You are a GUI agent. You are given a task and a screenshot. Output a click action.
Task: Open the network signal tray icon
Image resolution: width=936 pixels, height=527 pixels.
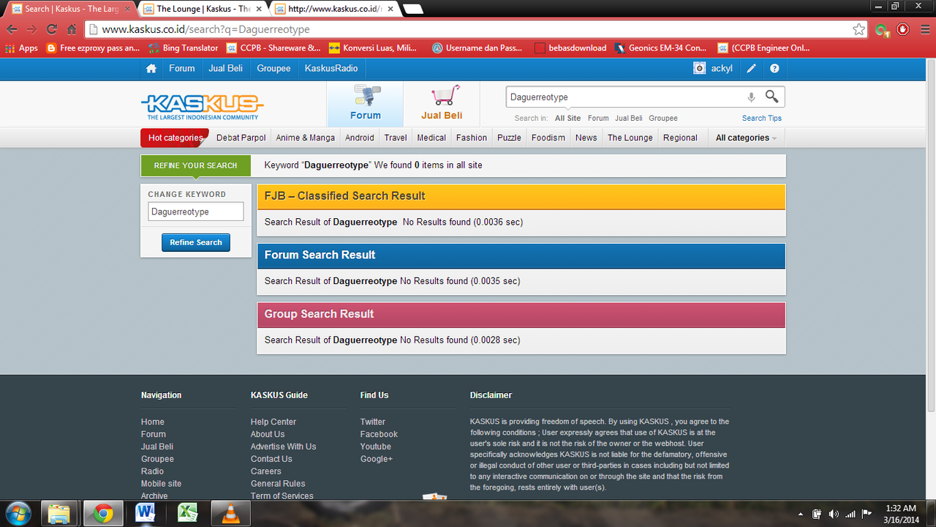click(850, 514)
